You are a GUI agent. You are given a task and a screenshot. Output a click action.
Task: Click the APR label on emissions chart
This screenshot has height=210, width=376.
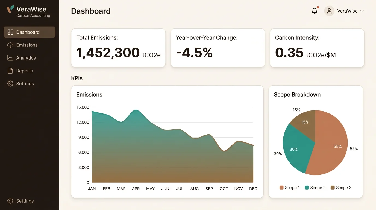point(136,189)
